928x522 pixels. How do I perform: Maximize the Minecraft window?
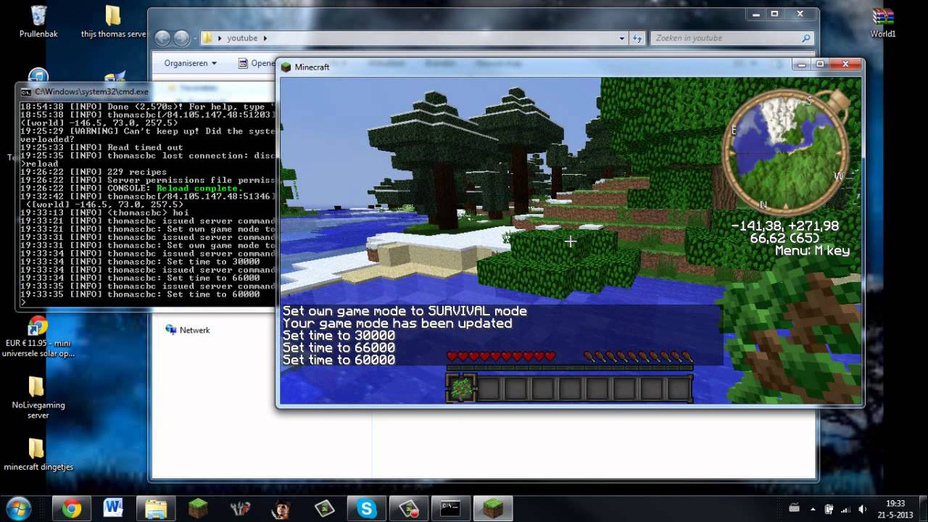(x=821, y=64)
